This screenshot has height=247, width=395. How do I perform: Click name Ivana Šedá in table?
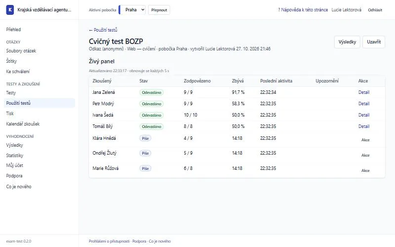tap(103, 115)
